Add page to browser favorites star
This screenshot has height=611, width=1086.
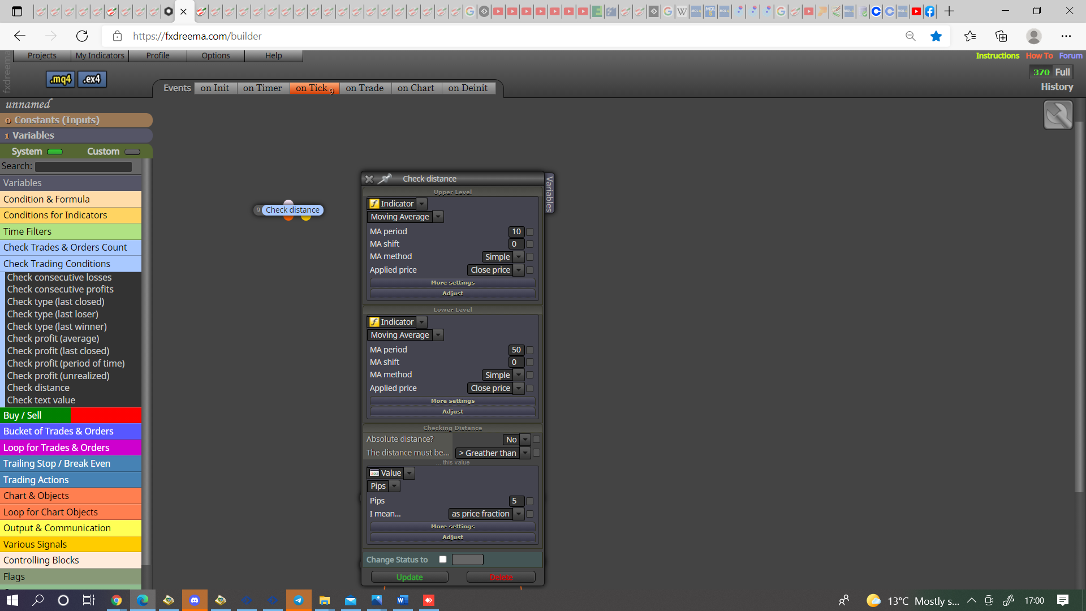pos(936,36)
